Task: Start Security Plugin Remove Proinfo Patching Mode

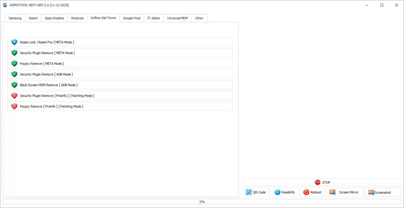Action: pos(120,96)
